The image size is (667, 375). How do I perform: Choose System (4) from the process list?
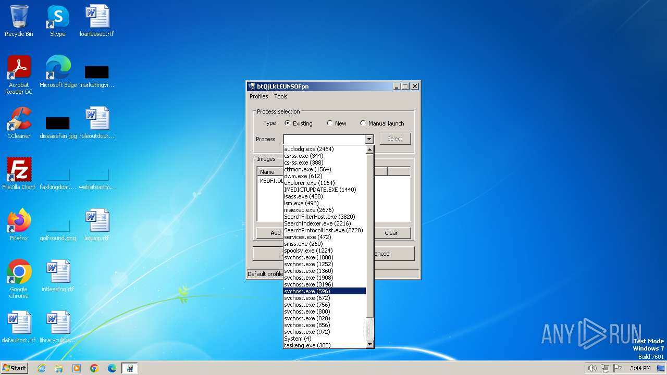point(325,339)
